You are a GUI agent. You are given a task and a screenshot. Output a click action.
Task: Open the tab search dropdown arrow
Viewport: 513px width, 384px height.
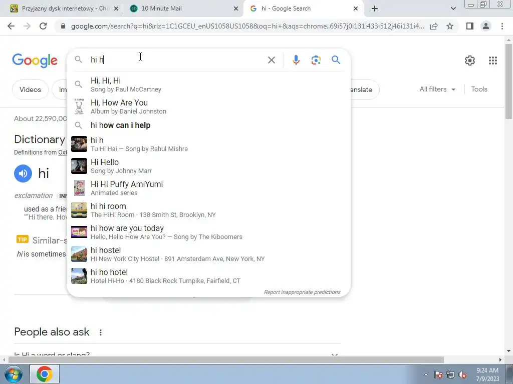(453, 9)
